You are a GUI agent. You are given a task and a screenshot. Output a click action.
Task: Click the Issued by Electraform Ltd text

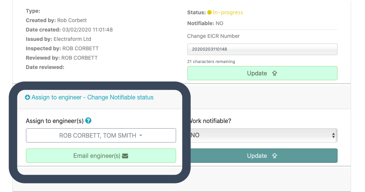coord(58,39)
